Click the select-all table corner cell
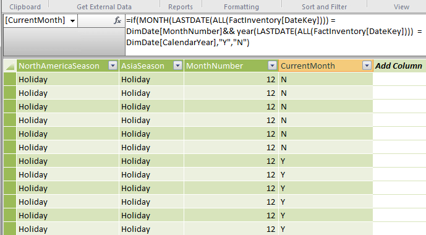Viewport: 426px width, 235px height. click(x=10, y=66)
